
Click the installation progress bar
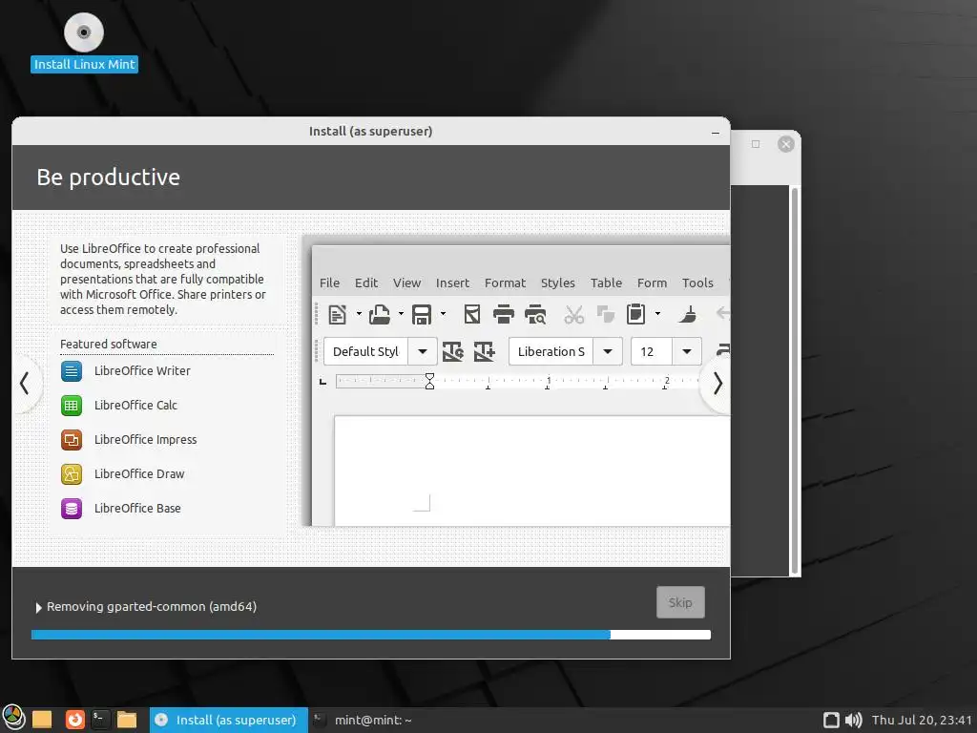(371, 635)
